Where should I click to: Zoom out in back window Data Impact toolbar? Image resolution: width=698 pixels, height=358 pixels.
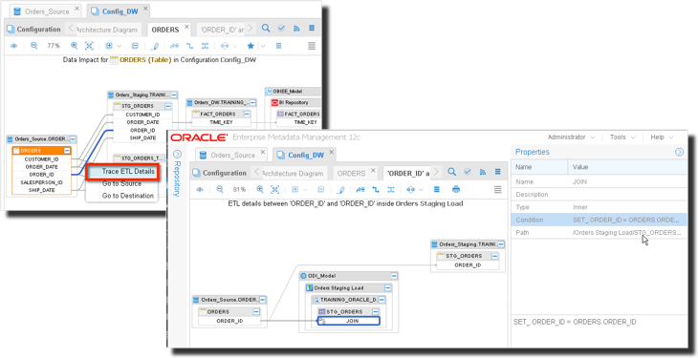coord(33,46)
